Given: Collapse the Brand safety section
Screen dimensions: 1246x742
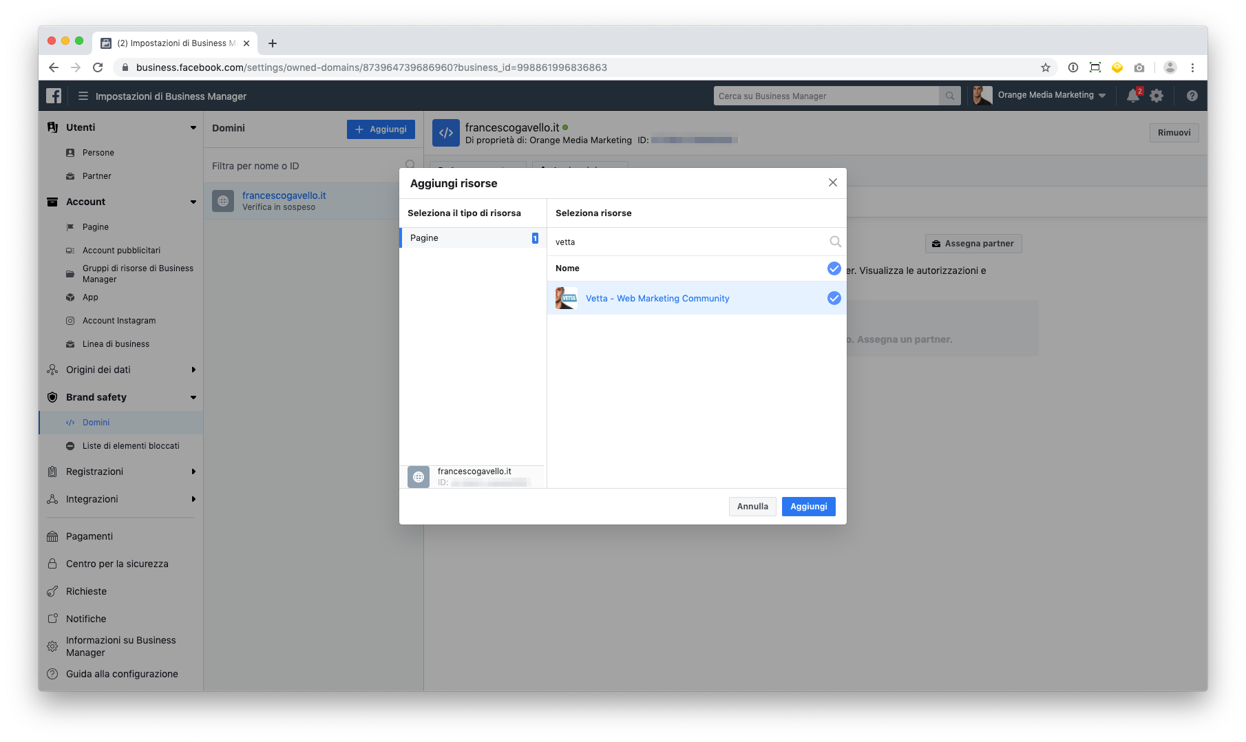Looking at the screenshot, I should (193, 397).
